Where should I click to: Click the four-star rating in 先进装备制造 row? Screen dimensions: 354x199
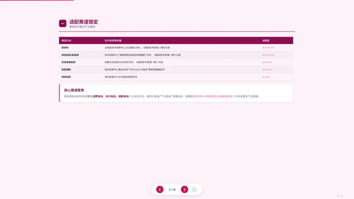(x=267, y=62)
